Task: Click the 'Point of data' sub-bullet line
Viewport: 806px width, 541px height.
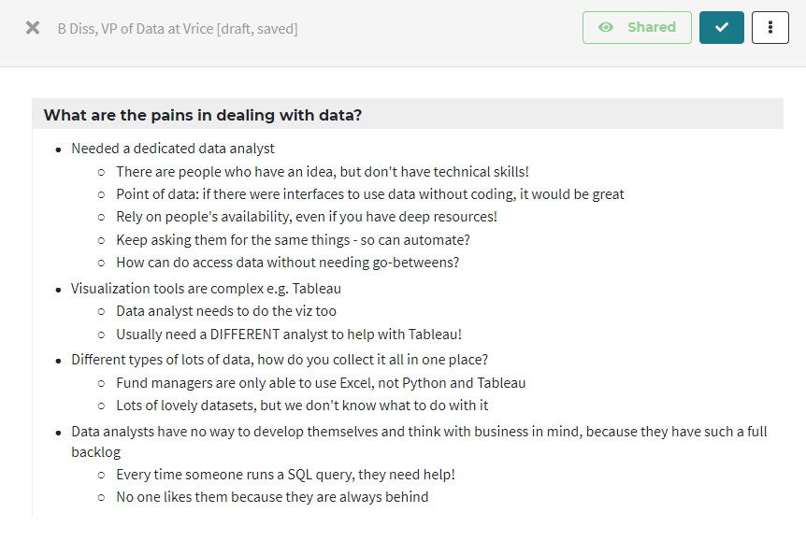Action: [x=370, y=194]
